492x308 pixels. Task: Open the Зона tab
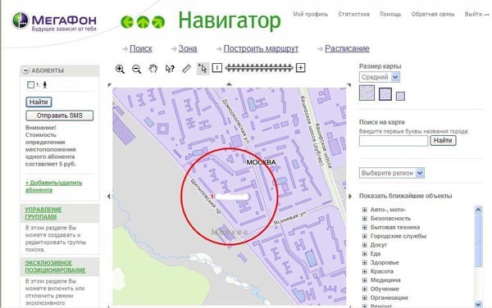click(188, 48)
